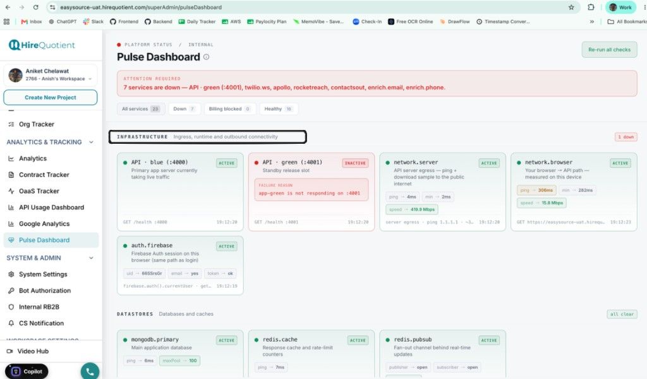Viewport: 647px width, 379px height.
Task: Open the Check-In bookmark
Action: 367,21
